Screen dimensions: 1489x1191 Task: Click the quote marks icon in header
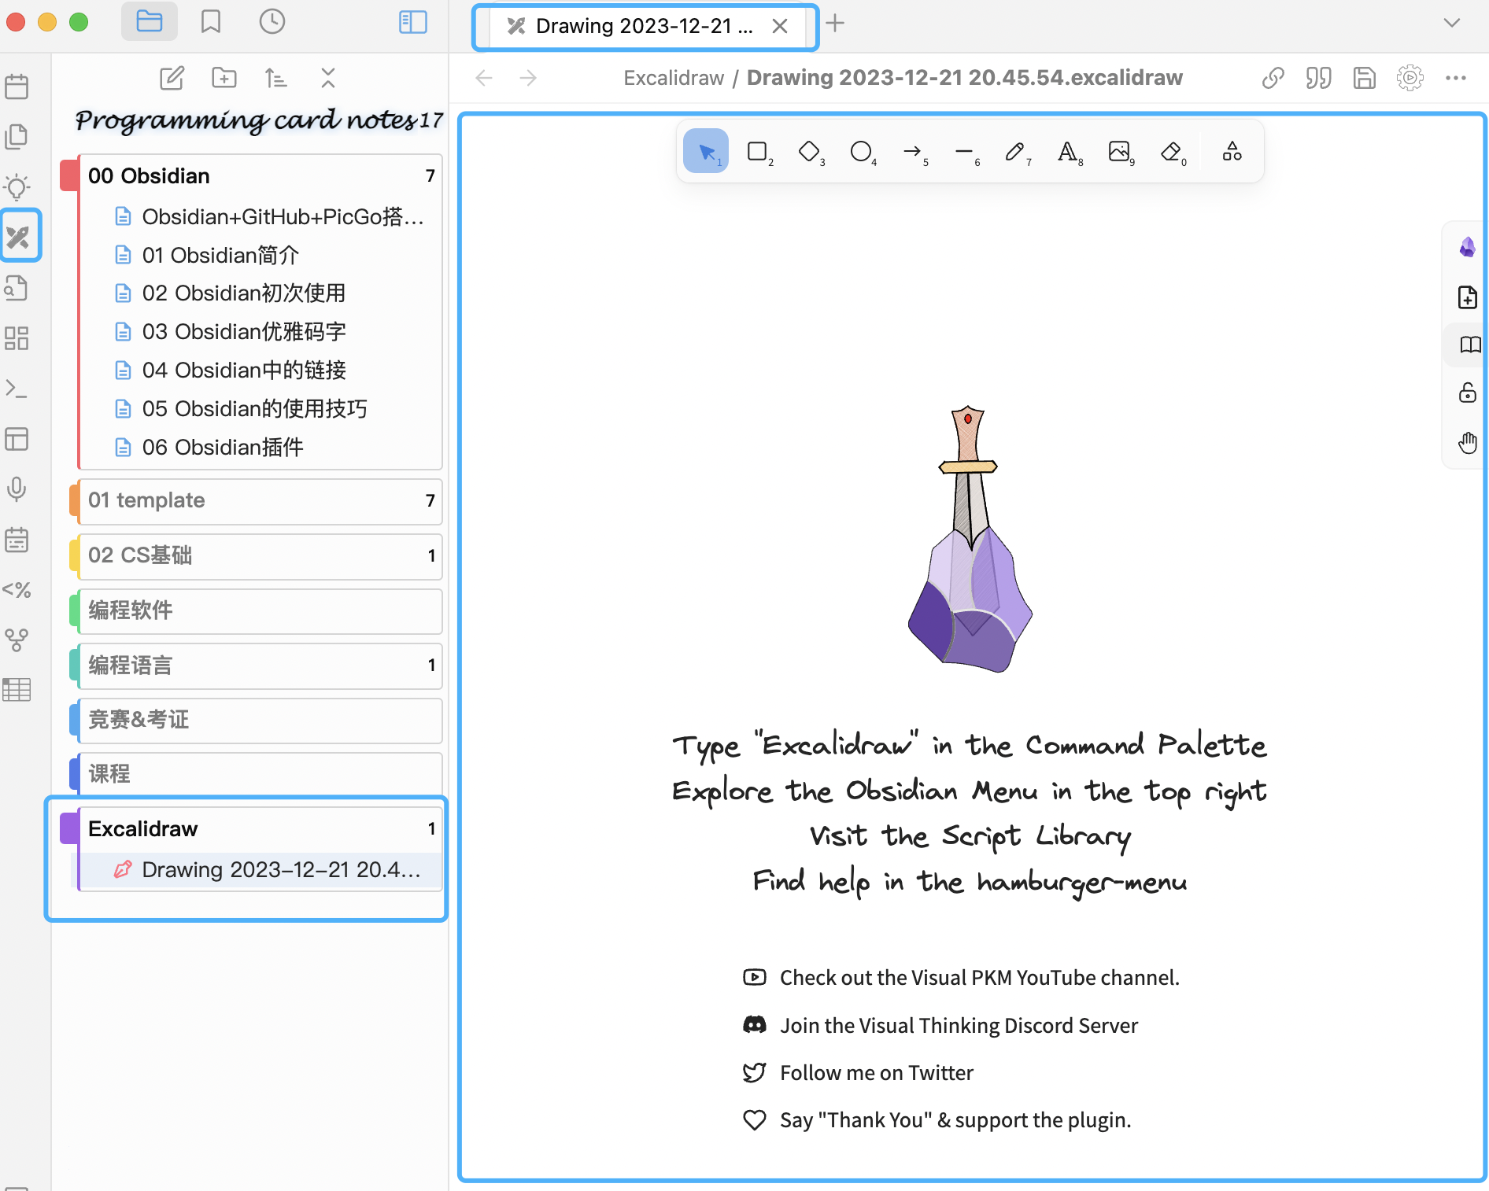pyautogui.click(x=1318, y=78)
